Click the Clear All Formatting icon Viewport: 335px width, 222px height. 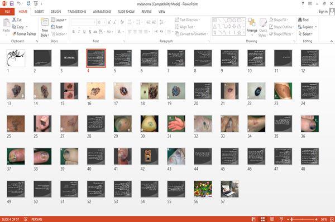(x=122, y=22)
